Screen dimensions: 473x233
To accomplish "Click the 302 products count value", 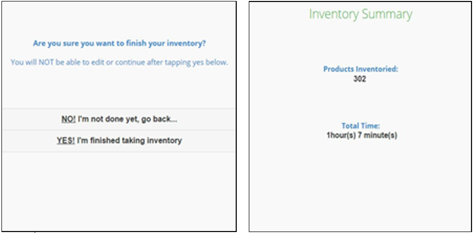I will (x=360, y=79).
